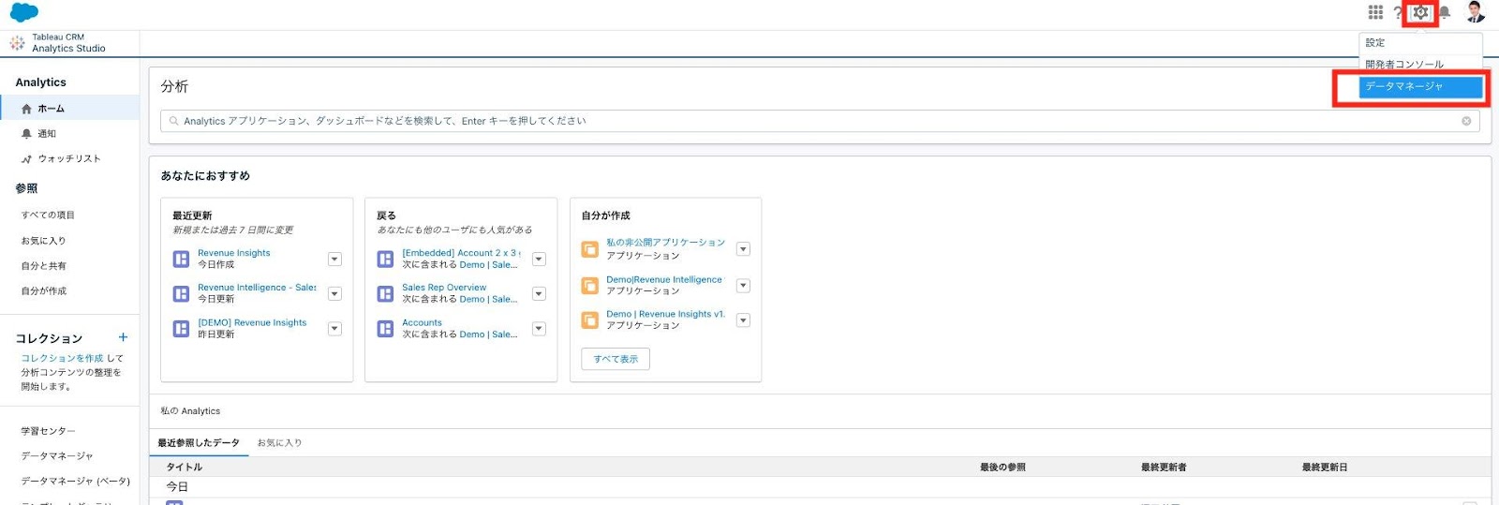
Task: Add a collection with the plus icon
Action: point(123,337)
